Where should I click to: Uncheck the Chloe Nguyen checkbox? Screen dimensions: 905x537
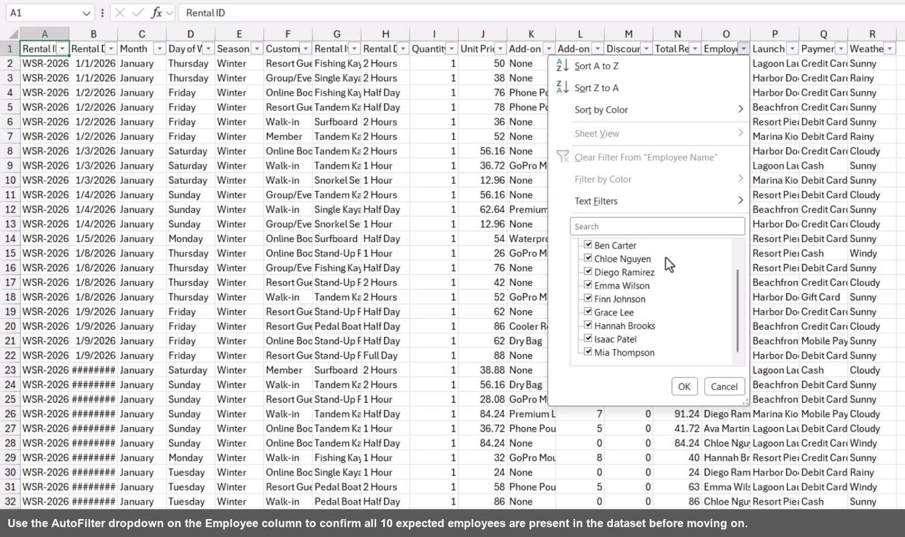pyautogui.click(x=588, y=258)
